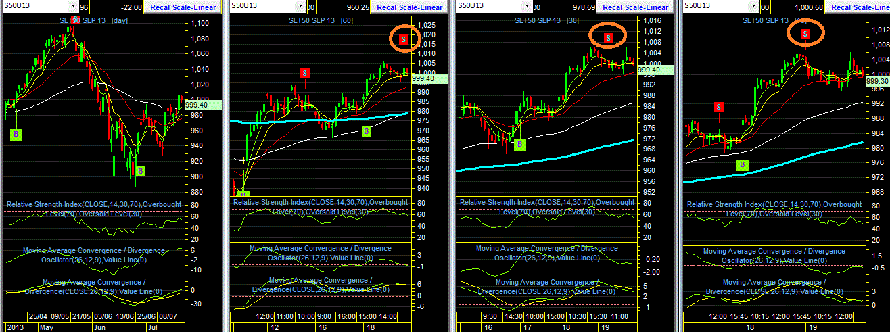Viewport: 890px width, 332px height.
Task: Open symbol dropdown arrow on 60-minute chart
Action: [x=300, y=7]
